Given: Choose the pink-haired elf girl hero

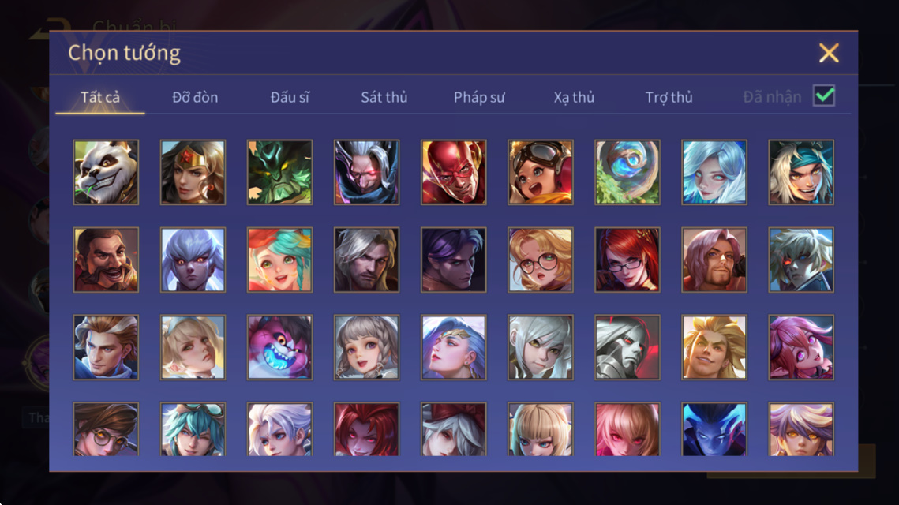Looking at the screenshot, I should click(x=801, y=347).
